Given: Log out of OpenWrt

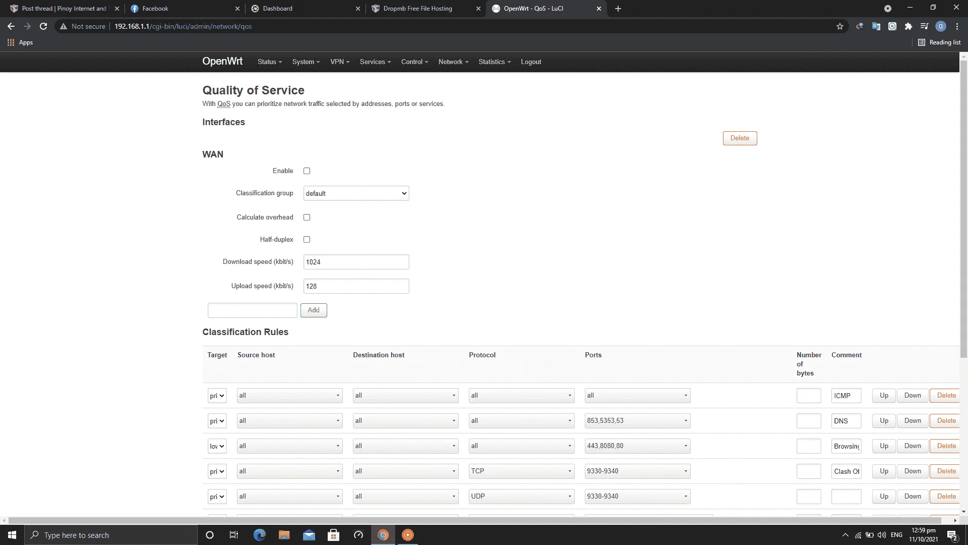Looking at the screenshot, I should pyautogui.click(x=531, y=62).
